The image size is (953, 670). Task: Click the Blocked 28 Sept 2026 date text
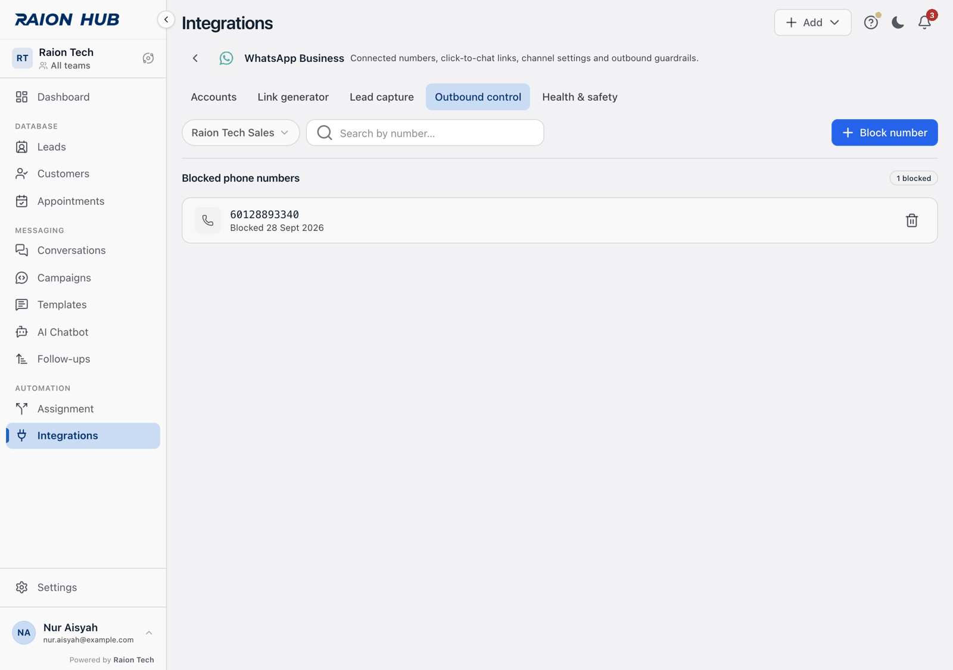tap(277, 228)
